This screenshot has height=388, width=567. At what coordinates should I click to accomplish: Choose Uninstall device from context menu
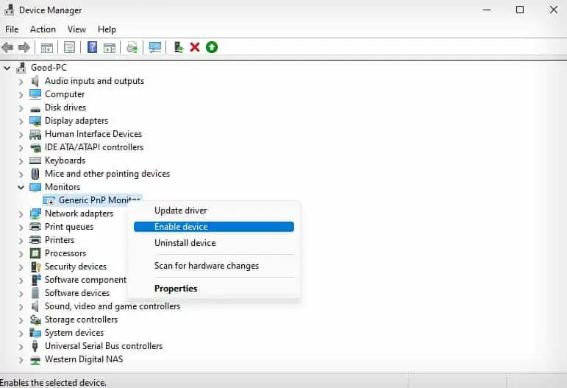[214, 243]
